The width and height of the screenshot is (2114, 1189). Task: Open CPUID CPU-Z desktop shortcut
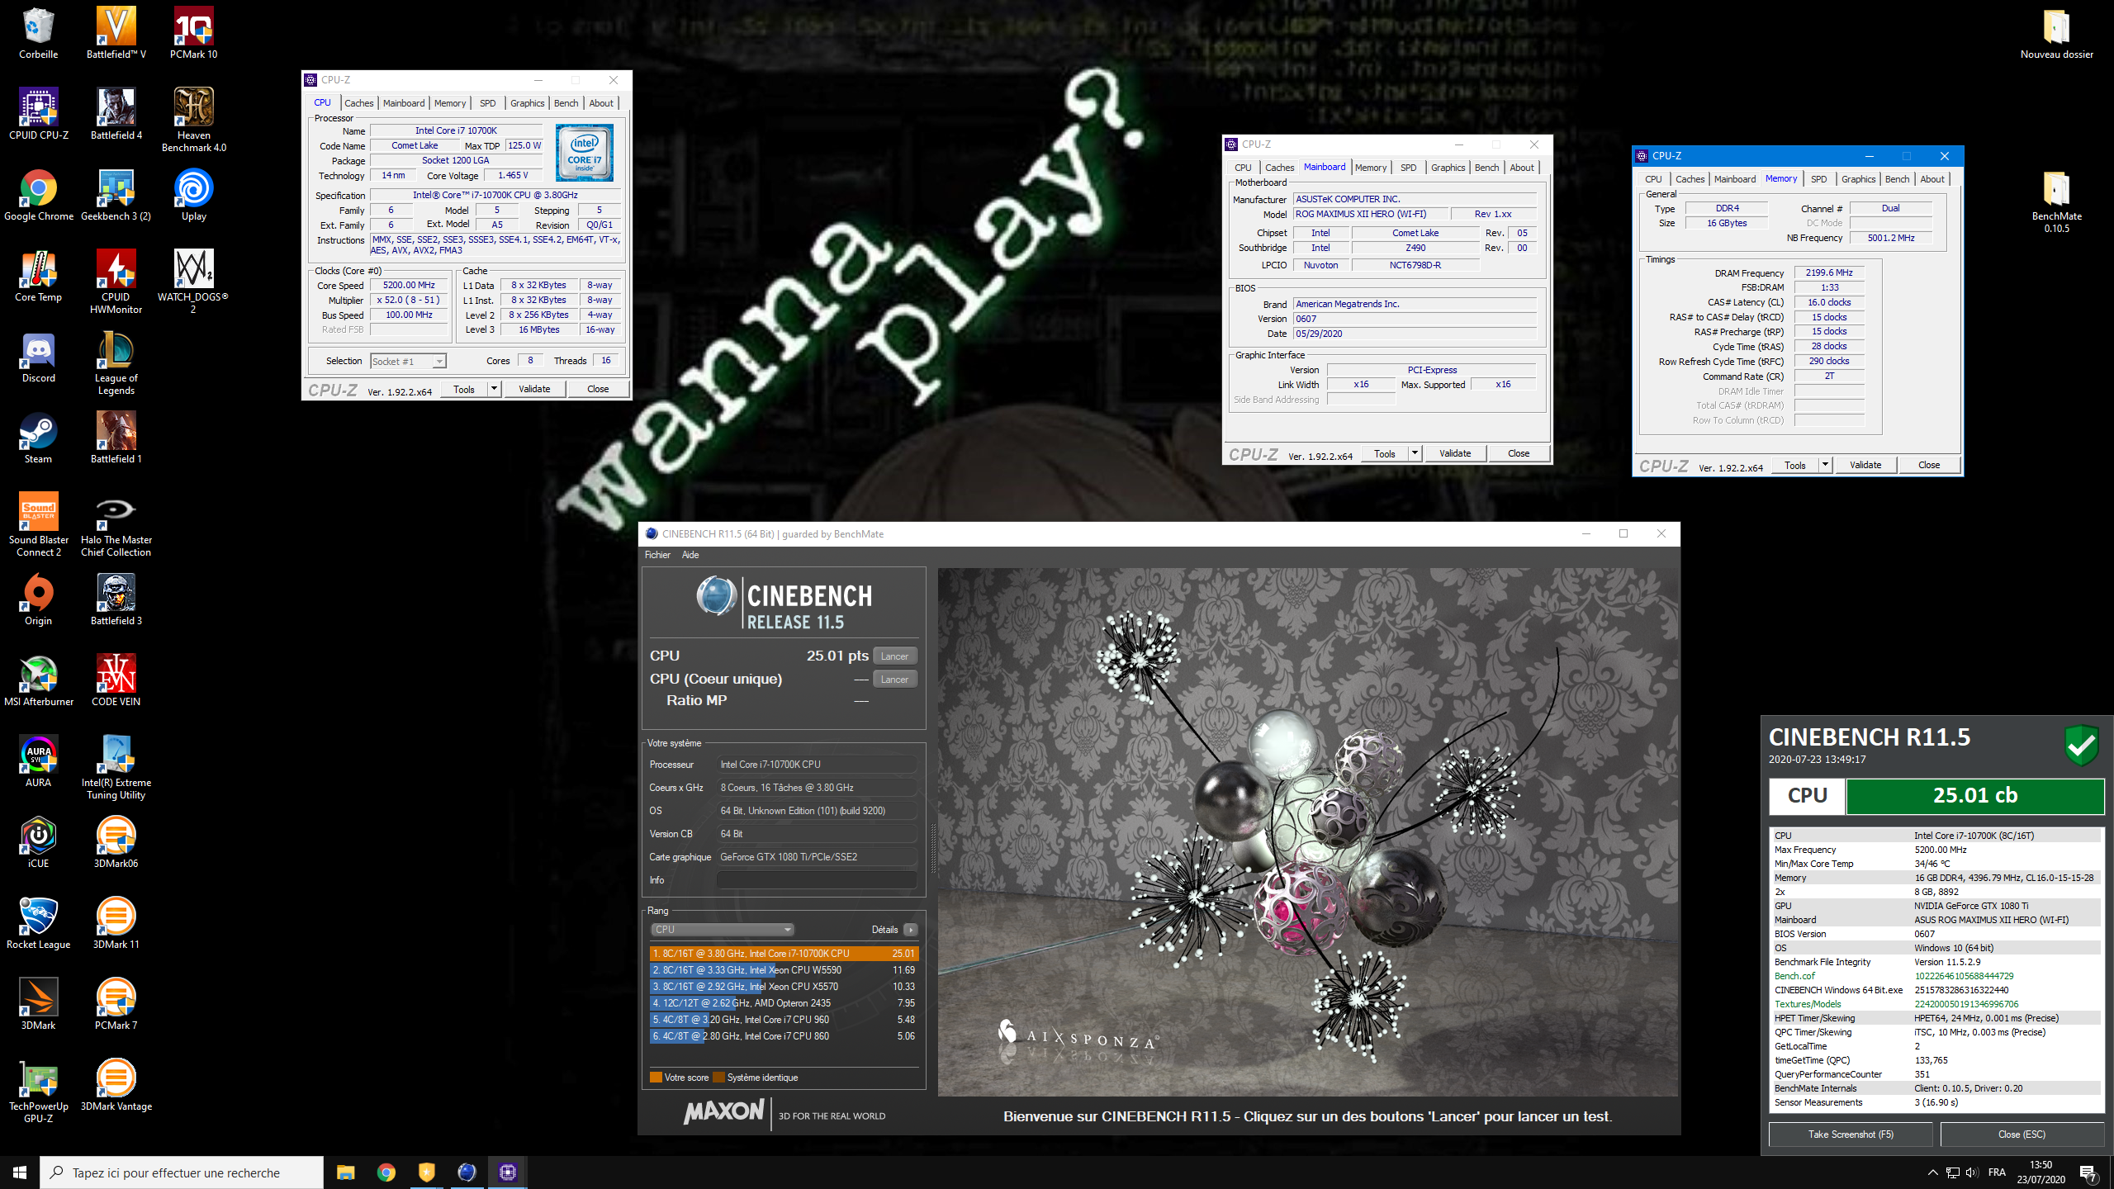(38, 115)
